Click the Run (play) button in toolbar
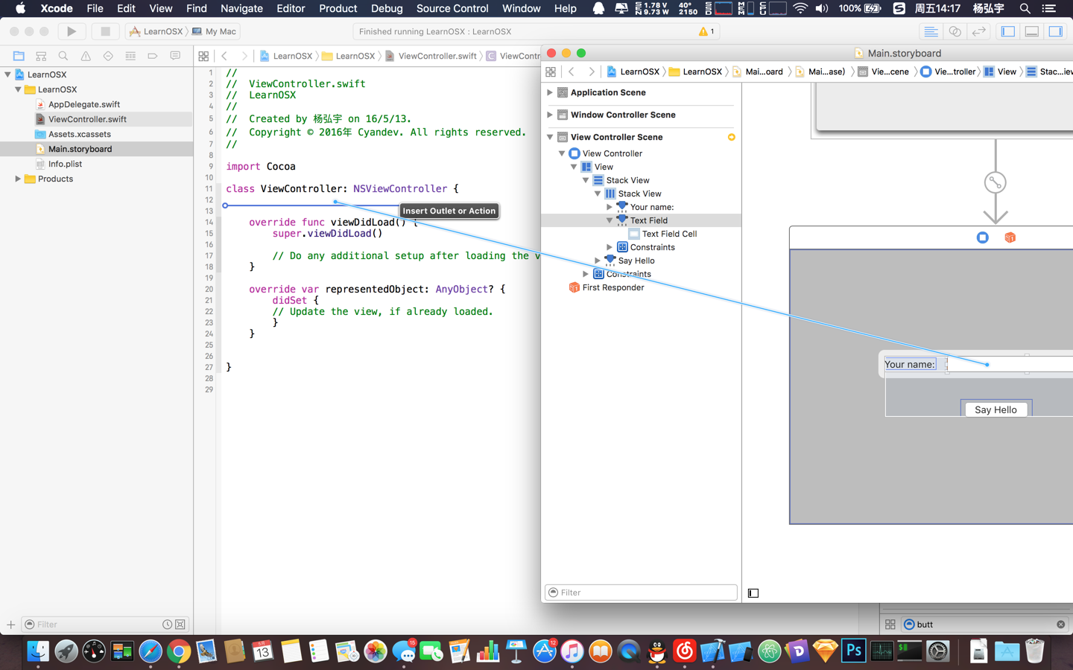The width and height of the screenshot is (1073, 670). click(72, 31)
